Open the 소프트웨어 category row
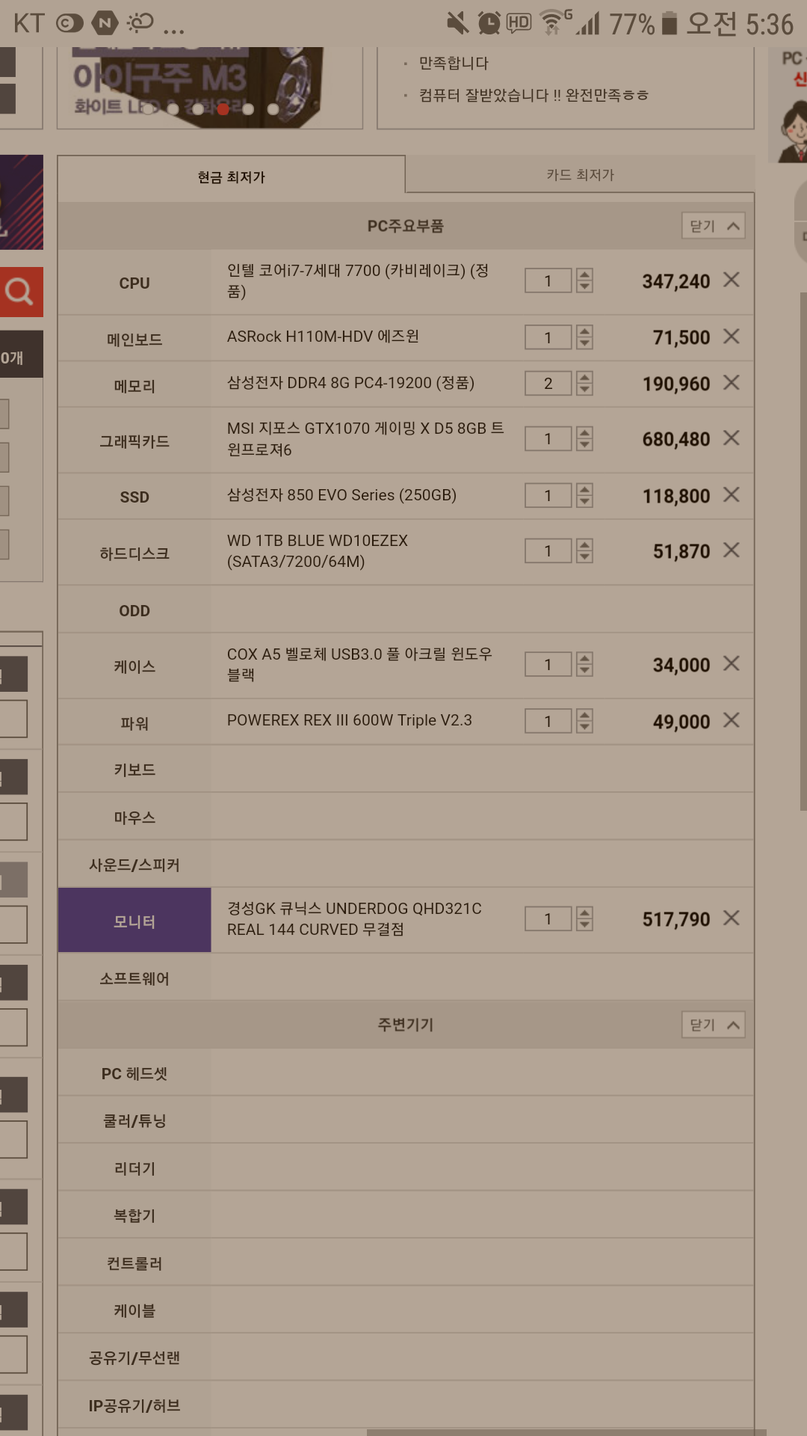Screen dimensions: 807x1436 406,978
